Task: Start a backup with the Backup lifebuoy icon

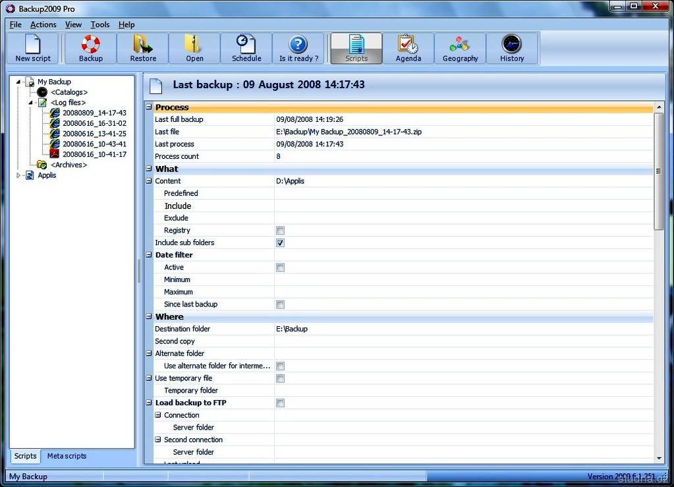Action: pyautogui.click(x=90, y=48)
